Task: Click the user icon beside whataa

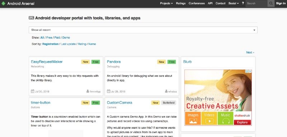Action: coord(166,91)
